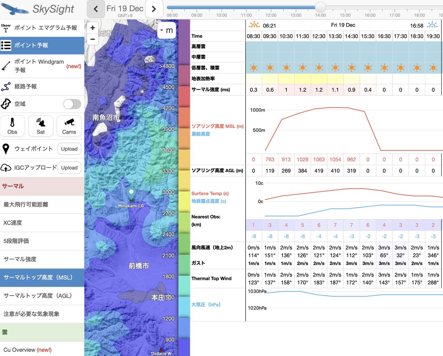443x356 pixels.
Task: Select the 11:30 time column header
Action: (302, 36)
